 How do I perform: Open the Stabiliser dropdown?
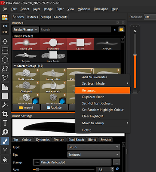[150, 17]
